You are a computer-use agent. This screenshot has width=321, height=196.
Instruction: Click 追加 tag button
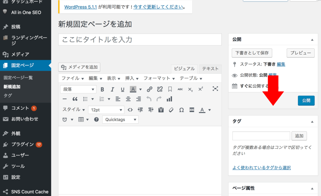pos(299,136)
